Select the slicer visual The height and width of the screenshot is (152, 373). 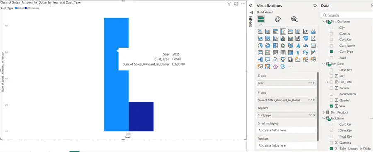(275, 52)
